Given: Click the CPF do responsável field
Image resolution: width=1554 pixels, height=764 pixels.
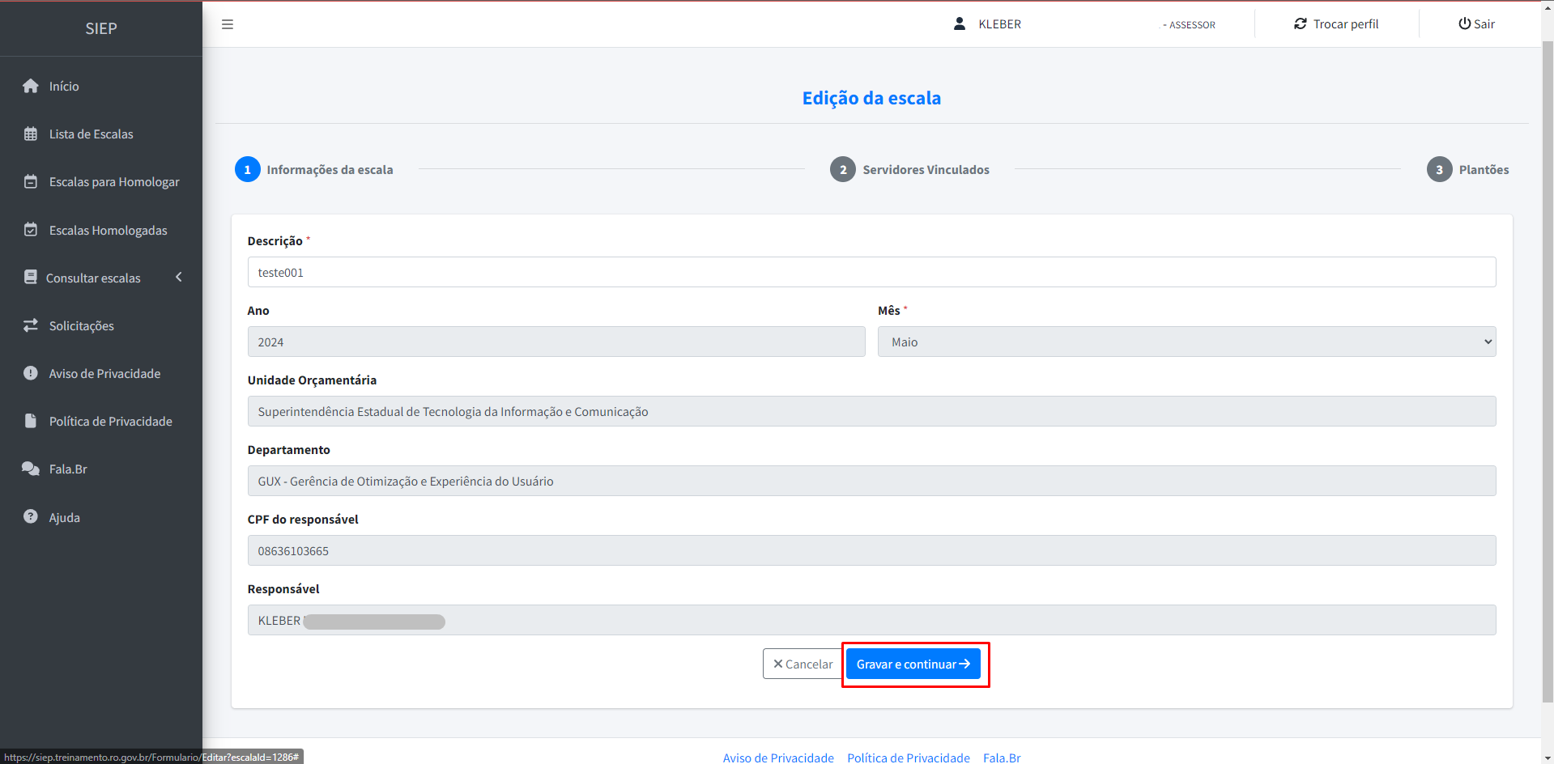Looking at the screenshot, I should 871,550.
